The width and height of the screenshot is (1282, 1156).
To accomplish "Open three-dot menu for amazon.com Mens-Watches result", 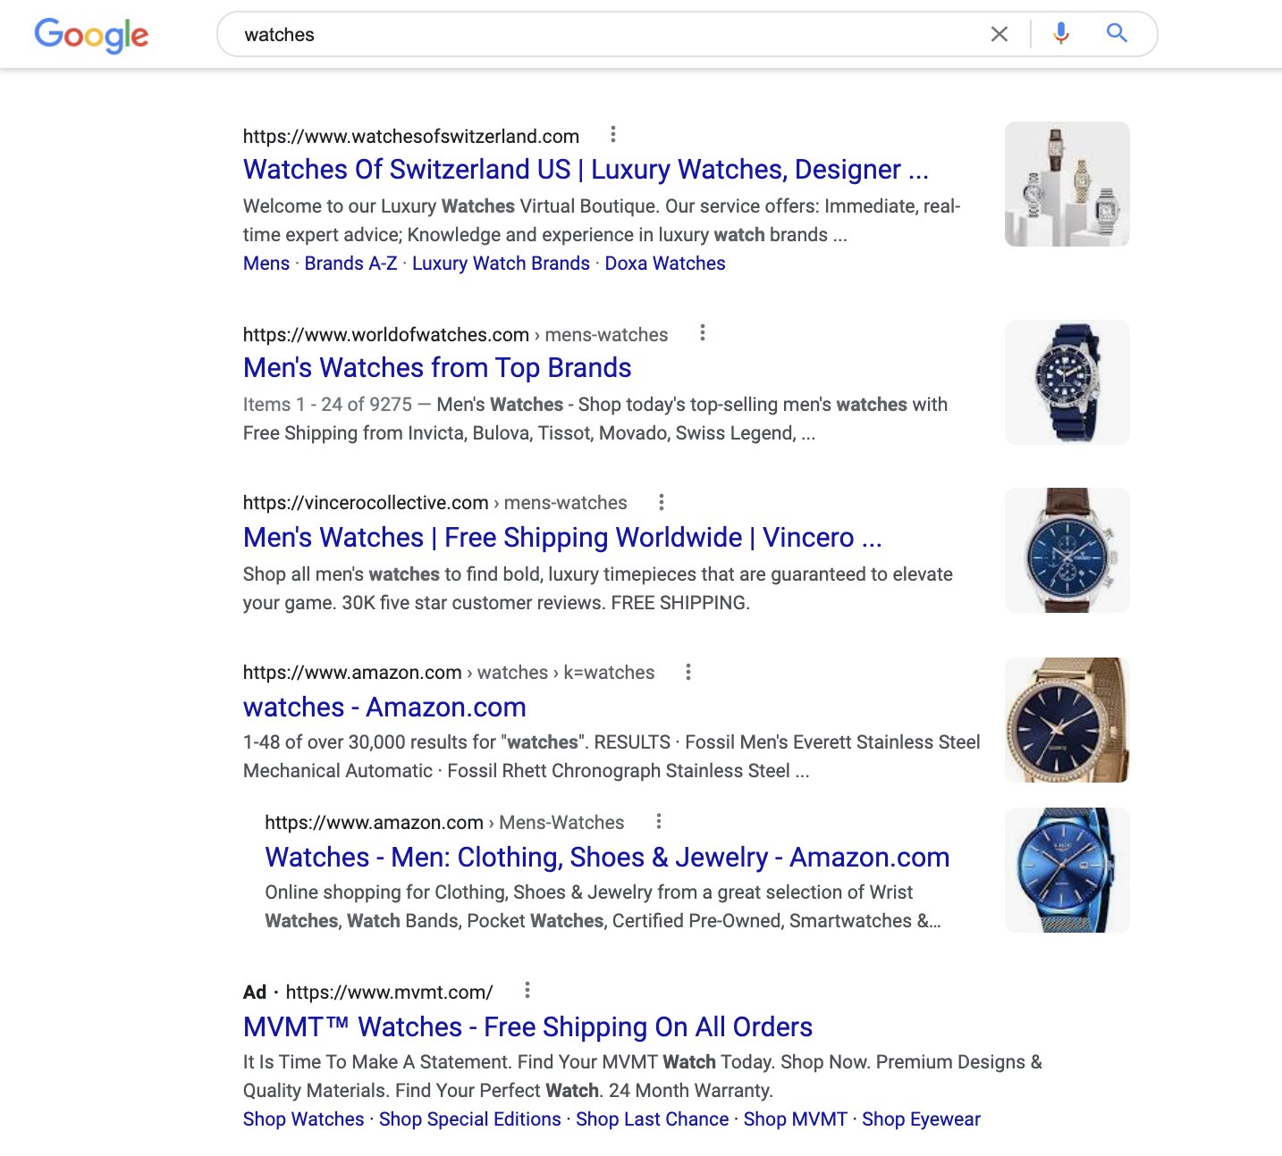I will tap(659, 822).
